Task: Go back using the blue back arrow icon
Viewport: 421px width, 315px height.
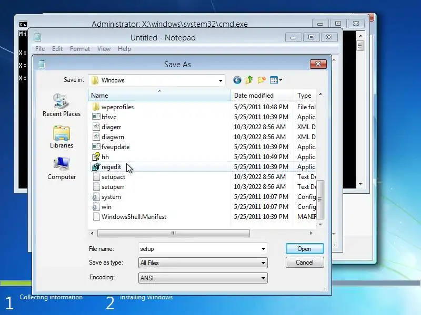Action: [237, 80]
